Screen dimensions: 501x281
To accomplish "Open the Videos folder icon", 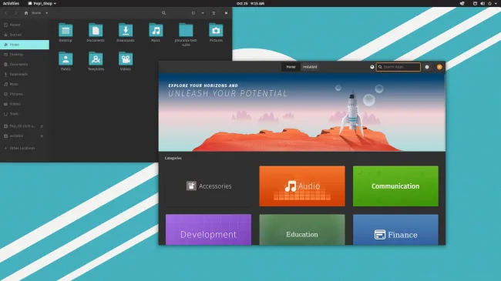I will (126, 59).
